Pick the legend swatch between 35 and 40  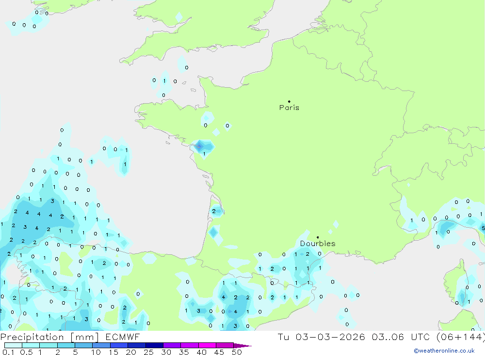pos(190,345)
